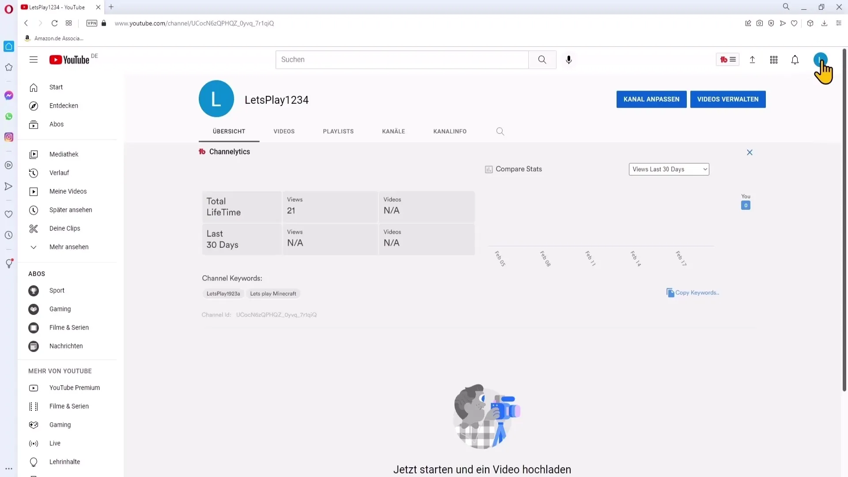Click the KANAL ANPASSEN button
This screenshot has height=477, width=848.
(x=651, y=99)
